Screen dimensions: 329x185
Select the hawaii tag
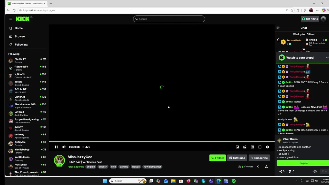(x=136, y=167)
